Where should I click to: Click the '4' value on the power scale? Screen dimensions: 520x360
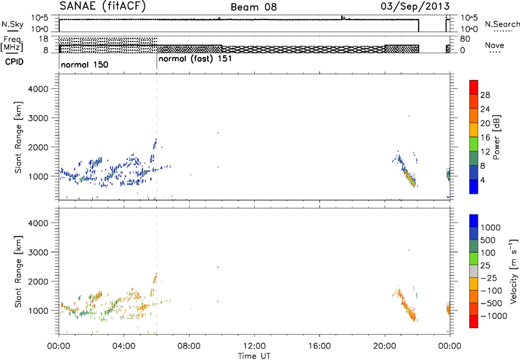pos(482,180)
